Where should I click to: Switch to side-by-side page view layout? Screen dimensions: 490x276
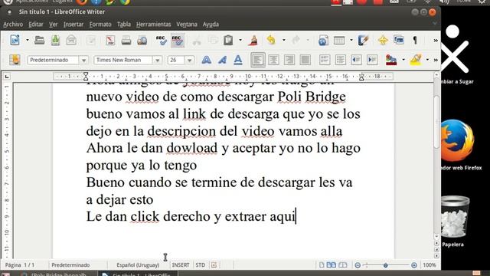[332, 264]
